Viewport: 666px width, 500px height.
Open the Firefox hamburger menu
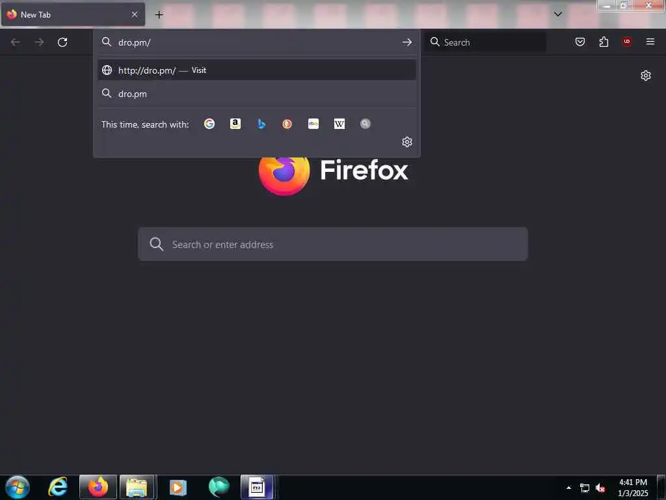coord(650,42)
